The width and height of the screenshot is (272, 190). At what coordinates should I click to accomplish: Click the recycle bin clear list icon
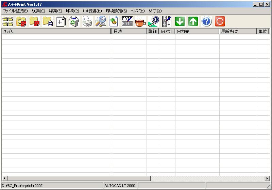tap(74, 22)
